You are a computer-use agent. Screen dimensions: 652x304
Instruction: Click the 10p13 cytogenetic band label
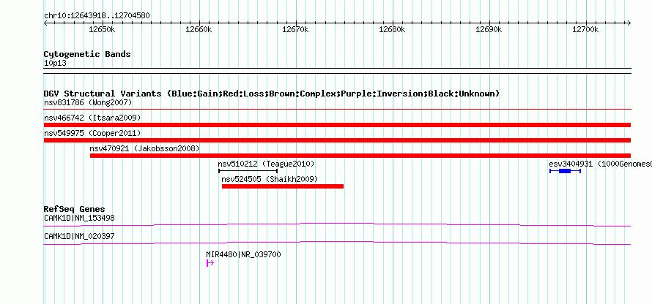click(x=55, y=64)
